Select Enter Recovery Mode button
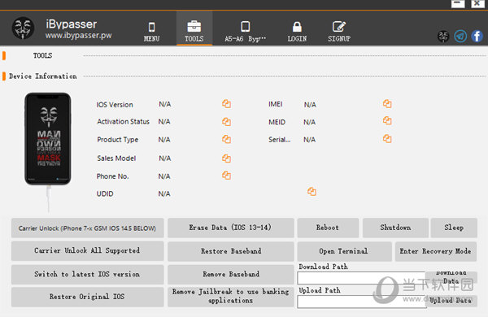 click(436, 251)
